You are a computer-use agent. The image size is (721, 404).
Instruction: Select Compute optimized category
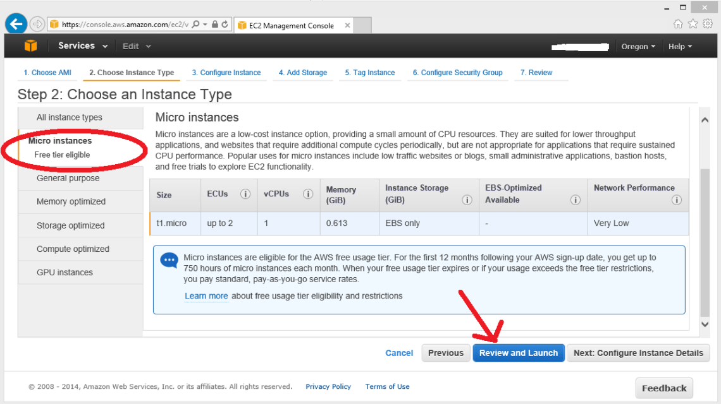[x=80, y=249]
